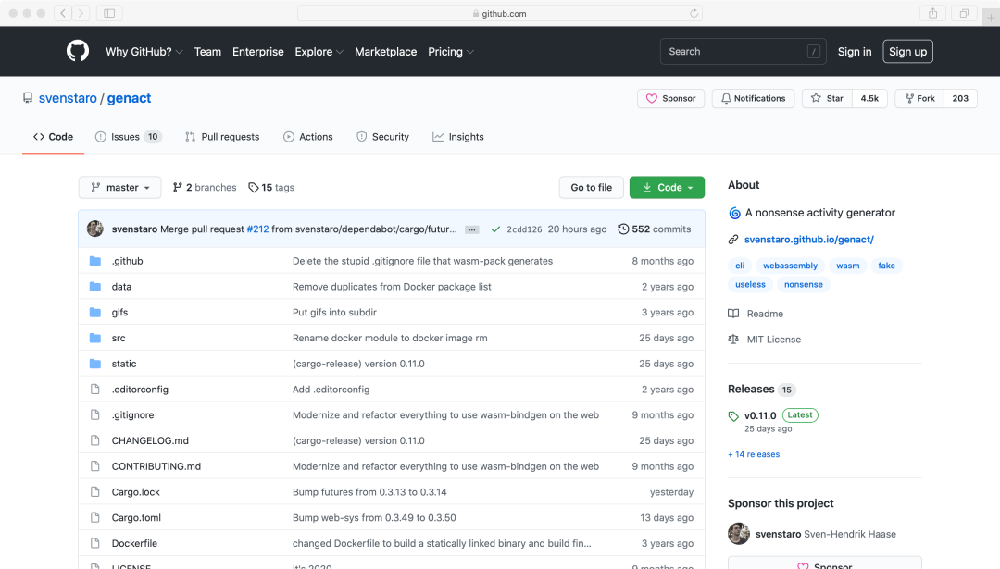Show Safari tab overview icon
This screenshot has height=569, width=1000.
[x=964, y=13]
